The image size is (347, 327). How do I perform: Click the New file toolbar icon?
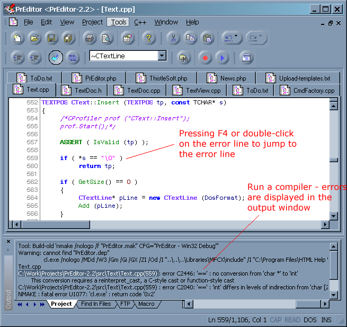[17, 38]
